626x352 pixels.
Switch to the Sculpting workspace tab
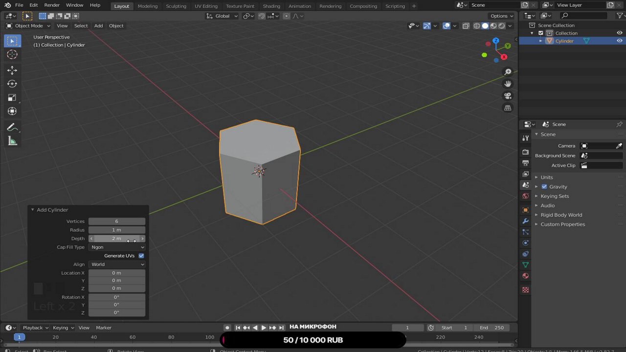coord(176,6)
